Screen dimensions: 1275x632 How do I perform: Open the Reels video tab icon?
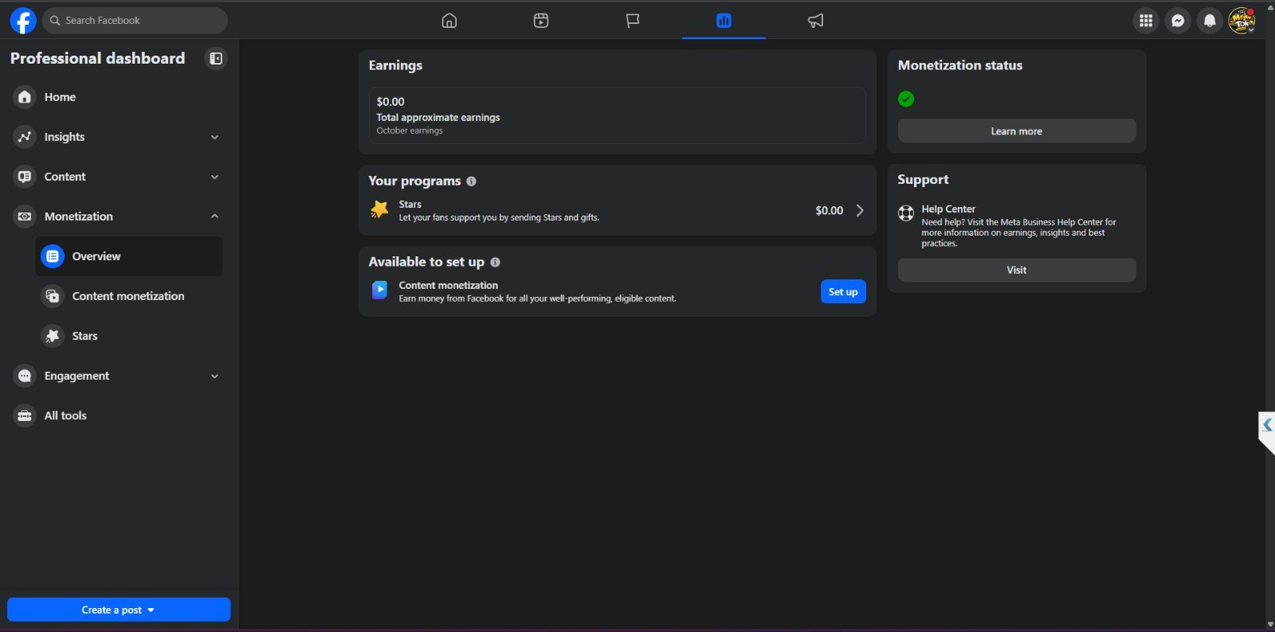(541, 21)
